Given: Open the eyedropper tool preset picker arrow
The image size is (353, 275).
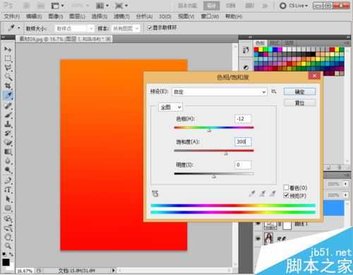Looking at the screenshot, I should pos(19,28).
